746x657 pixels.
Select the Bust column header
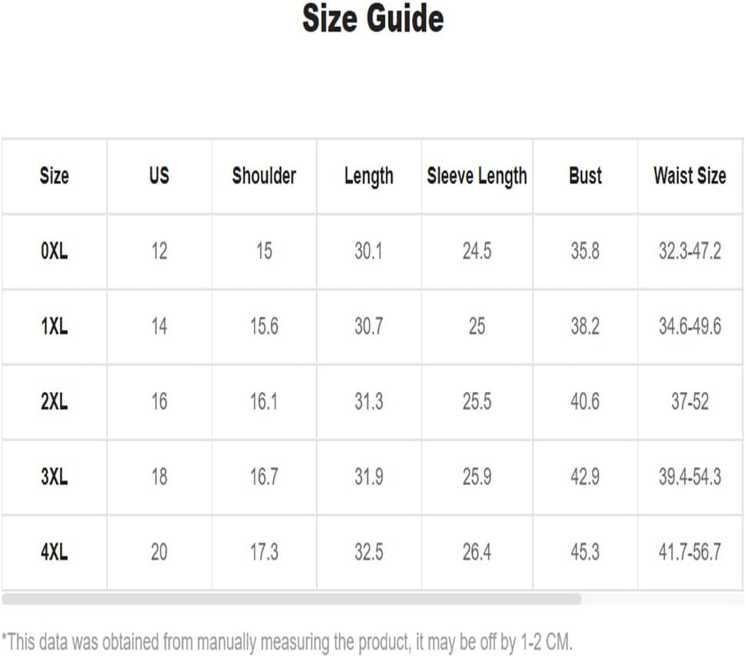586,175
